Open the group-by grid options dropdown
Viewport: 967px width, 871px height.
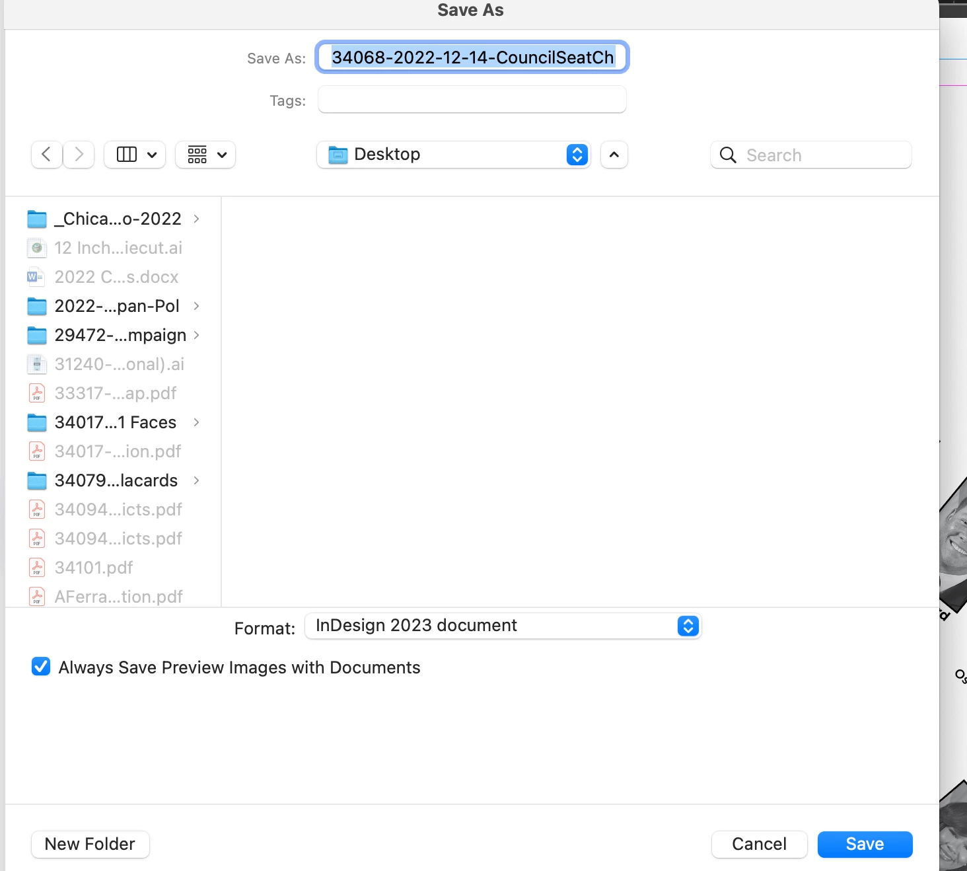(205, 155)
